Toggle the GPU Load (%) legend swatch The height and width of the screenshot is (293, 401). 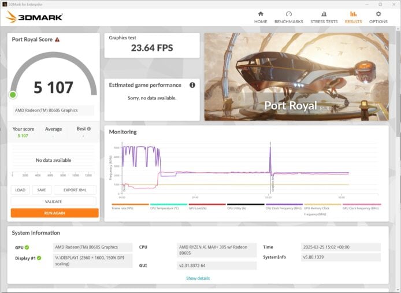[207, 205]
